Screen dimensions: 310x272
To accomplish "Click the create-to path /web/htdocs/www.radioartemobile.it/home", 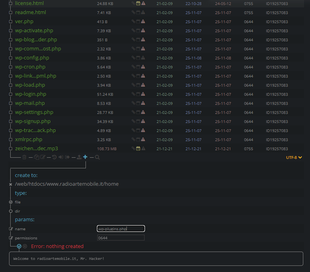I will coord(67,184).
